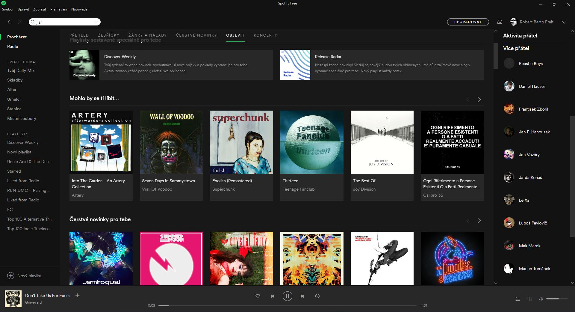This screenshot has width=575, height=312.
Task: Open the devices available icon
Action: tap(529, 299)
